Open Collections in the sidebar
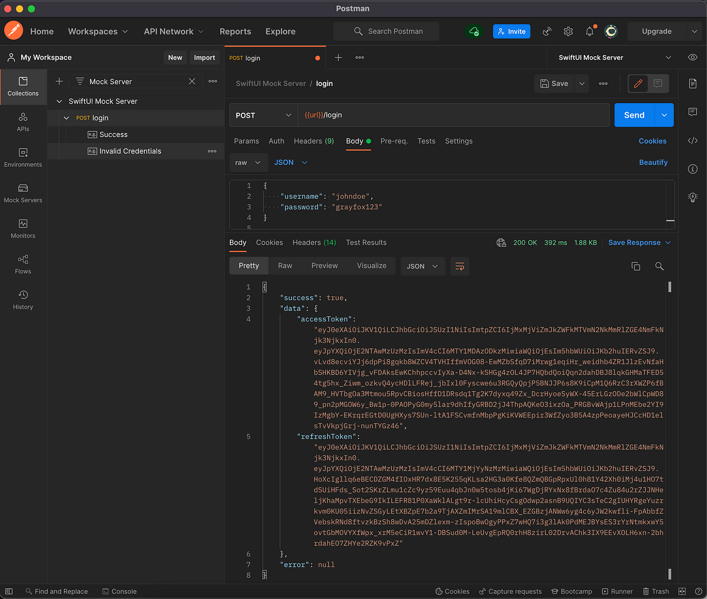This screenshot has width=707, height=599. (x=23, y=86)
